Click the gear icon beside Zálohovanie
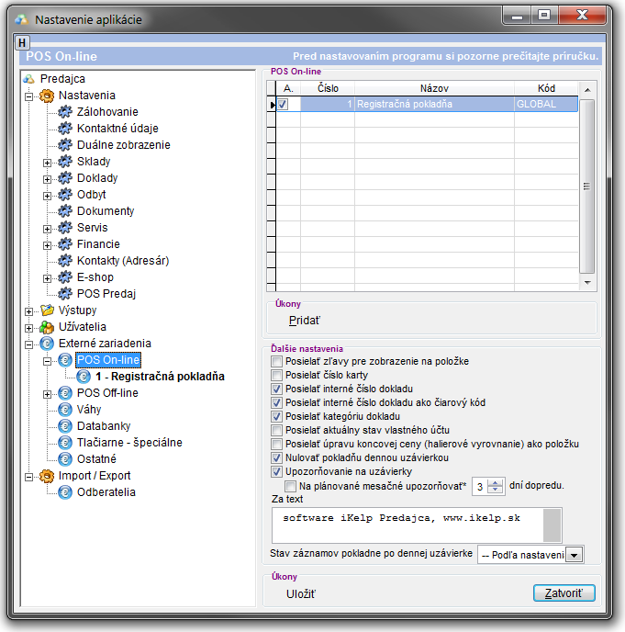 coord(65,112)
